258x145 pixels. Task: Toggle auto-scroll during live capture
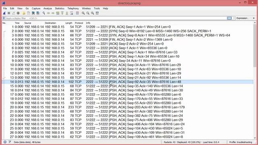(72, 13)
